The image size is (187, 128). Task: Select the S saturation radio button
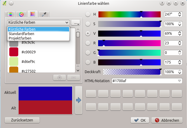point(88,24)
